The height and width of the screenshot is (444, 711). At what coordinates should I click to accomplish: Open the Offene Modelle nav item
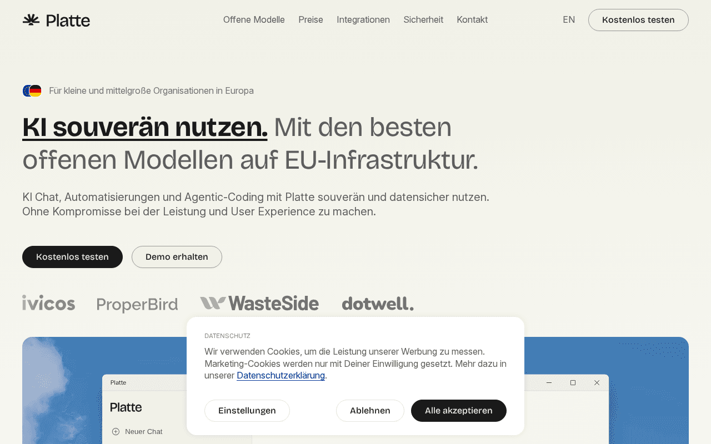pyautogui.click(x=254, y=20)
